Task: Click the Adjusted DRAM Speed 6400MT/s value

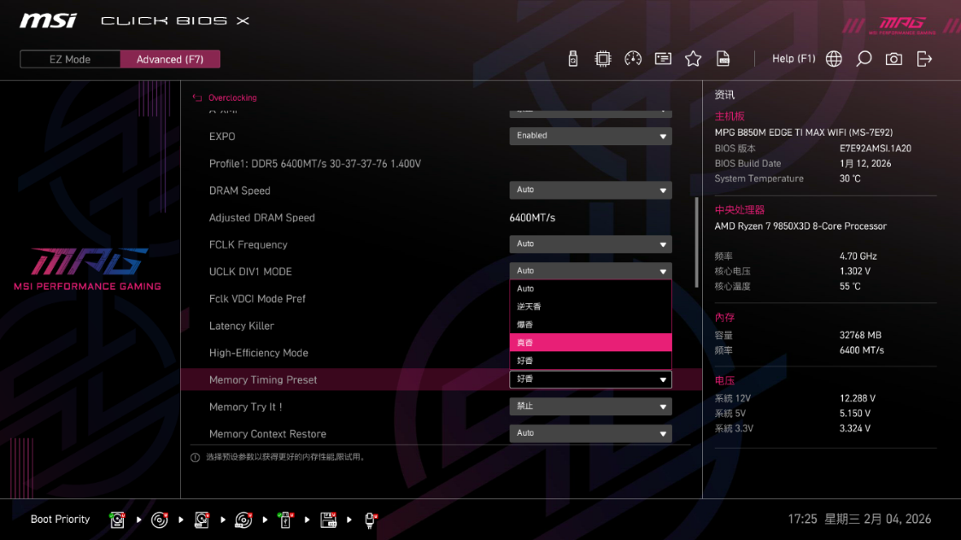Action: click(x=532, y=218)
